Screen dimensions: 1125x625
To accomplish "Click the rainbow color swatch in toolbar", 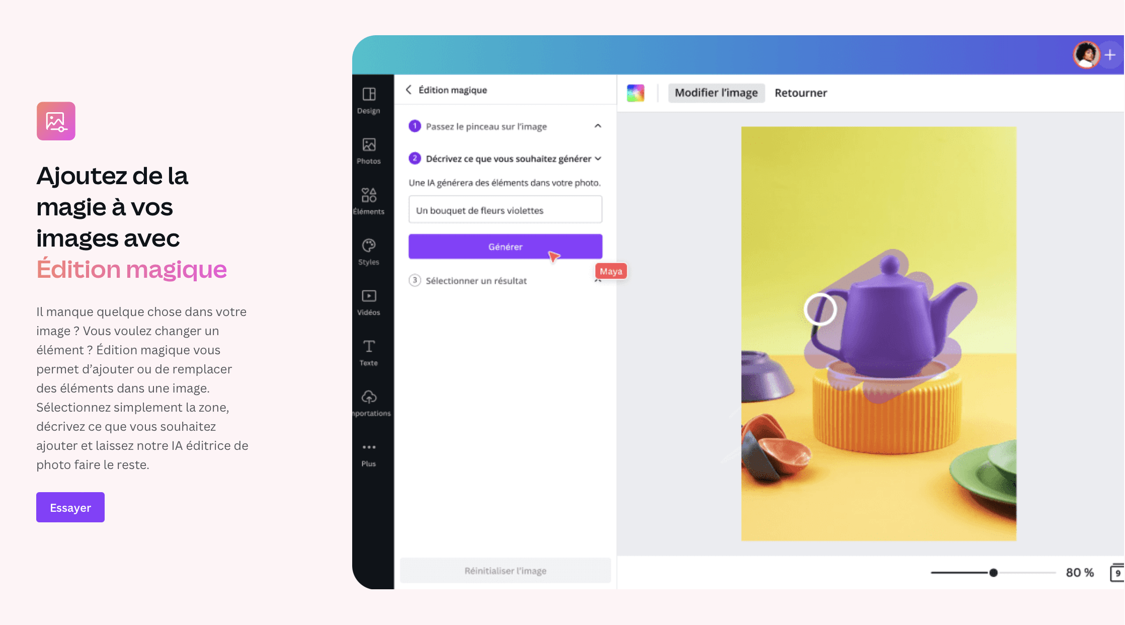I will point(635,93).
